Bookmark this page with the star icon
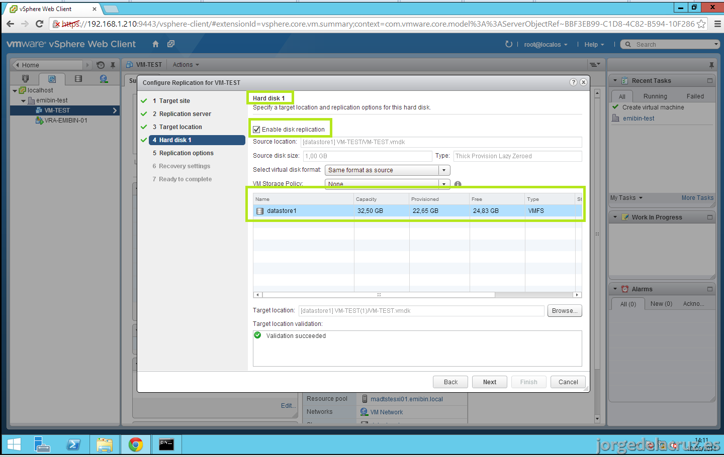724x457 pixels. (701, 24)
